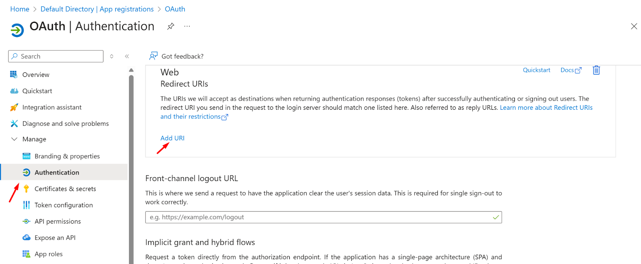The width and height of the screenshot is (641, 264).
Task: Collapse the Manage section chevron
Action: click(14, 139)
